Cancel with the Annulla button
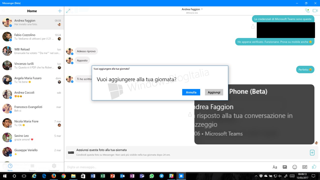The width and height of the screenshot is (320, 180). [x=191, y=92]
